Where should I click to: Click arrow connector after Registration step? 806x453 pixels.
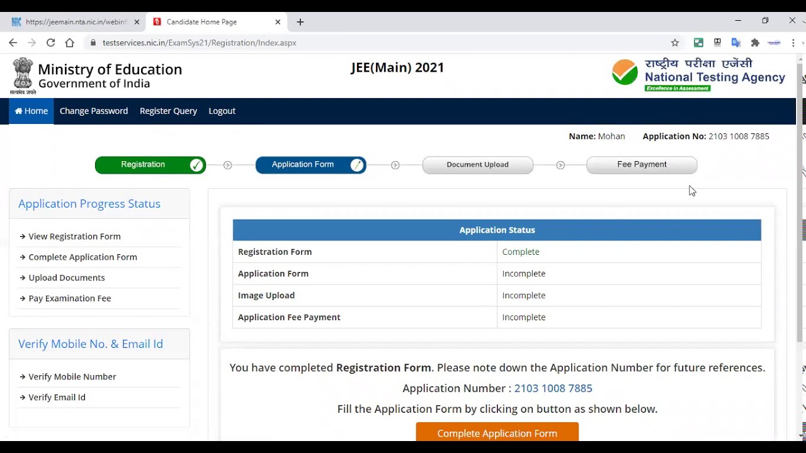(227, 165)
